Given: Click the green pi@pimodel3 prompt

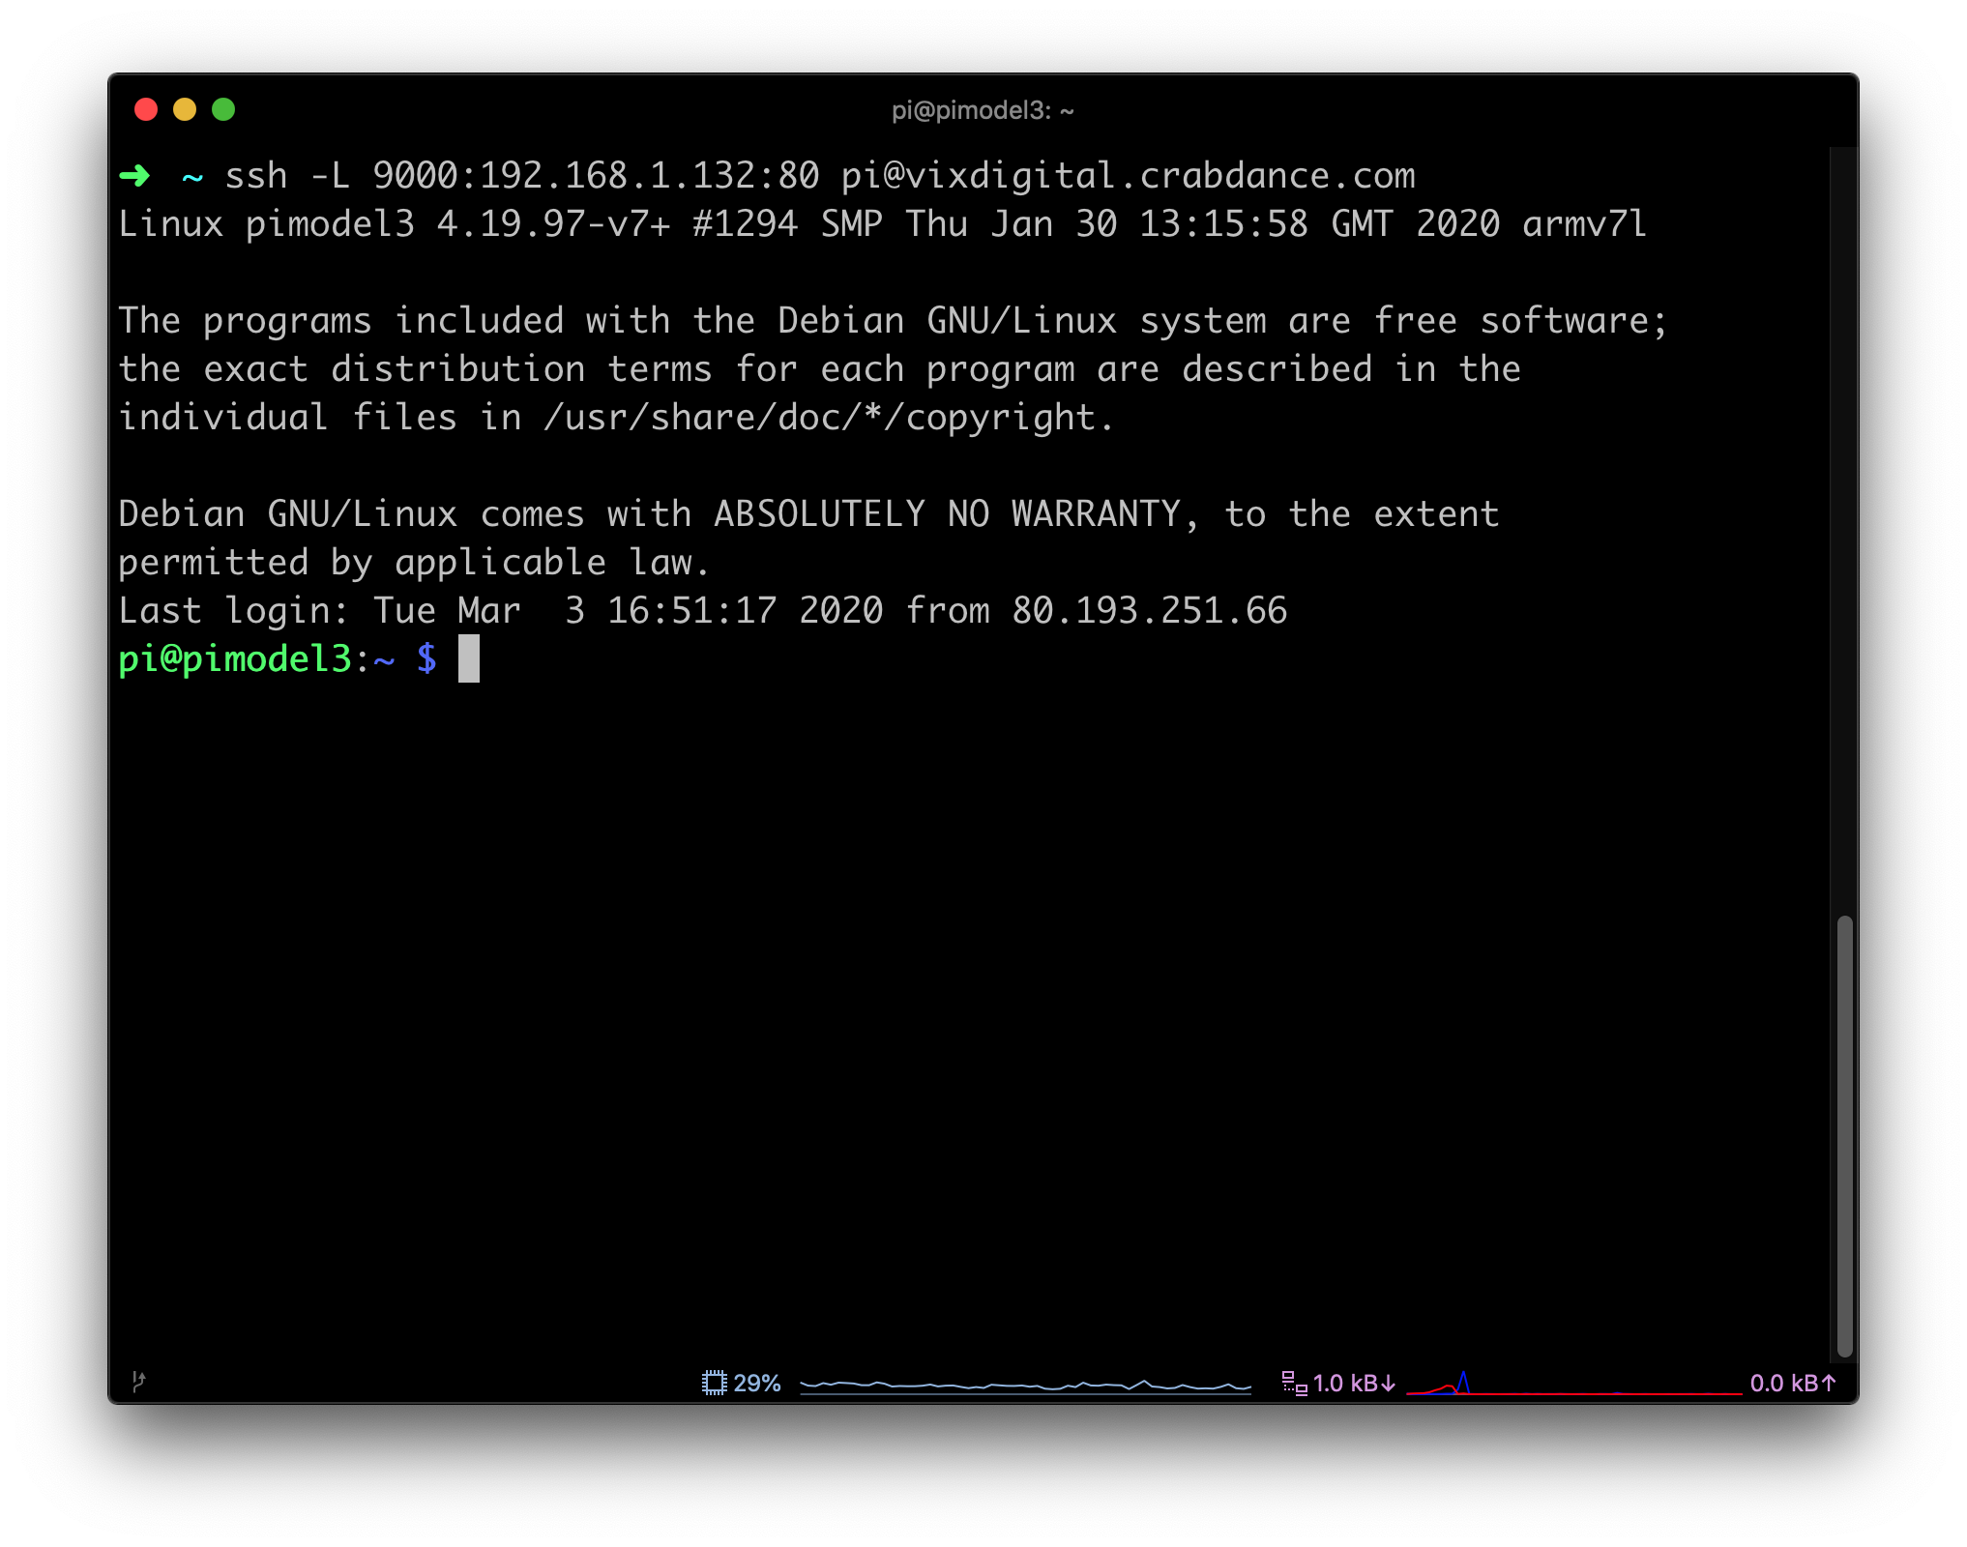Looking at the screenshot, I should [x=234, y=659].
